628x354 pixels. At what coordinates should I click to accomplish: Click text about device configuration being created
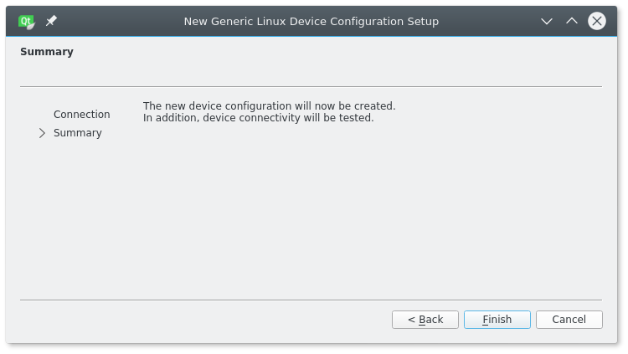point(269,106)
